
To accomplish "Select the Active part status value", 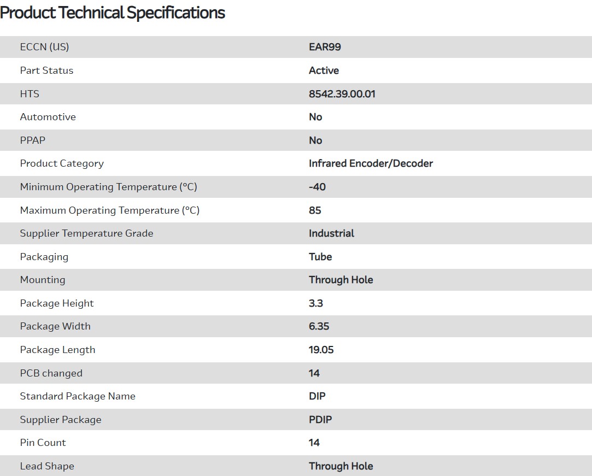I will point(324,70).
